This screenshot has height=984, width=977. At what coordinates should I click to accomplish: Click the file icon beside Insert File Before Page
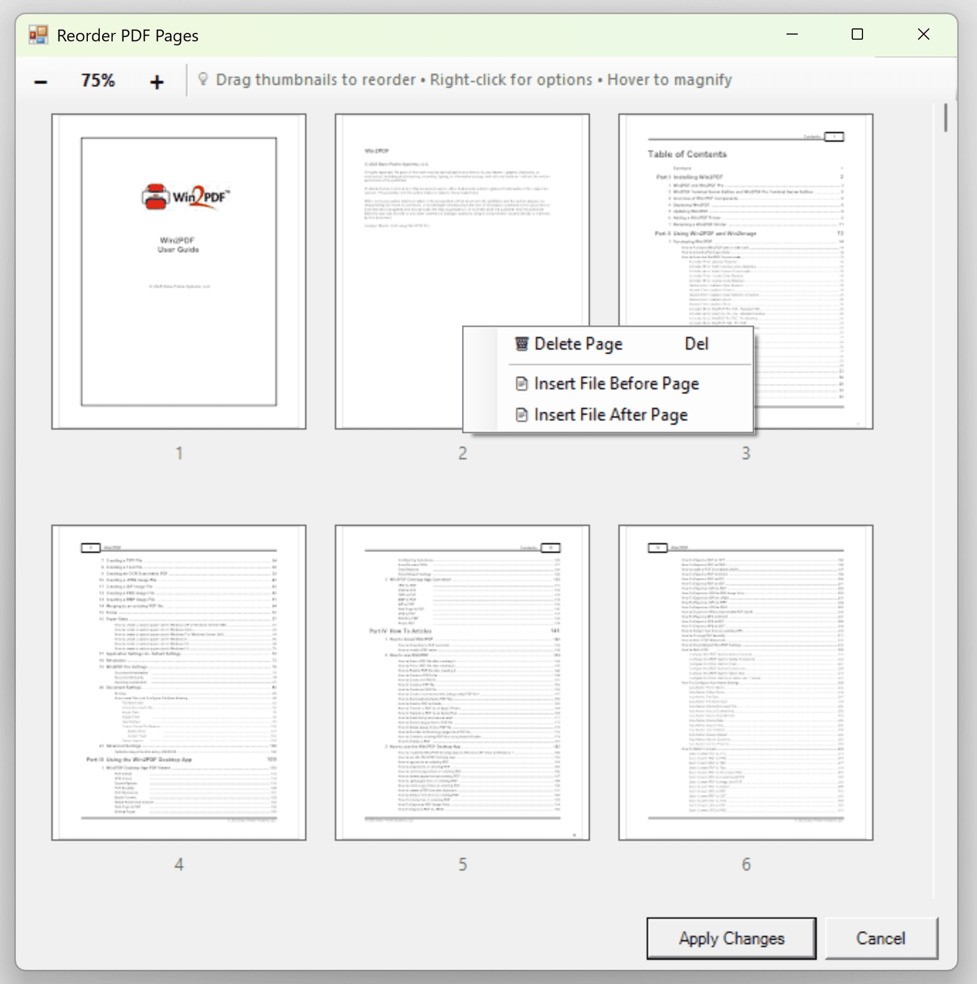pos(522,383)
